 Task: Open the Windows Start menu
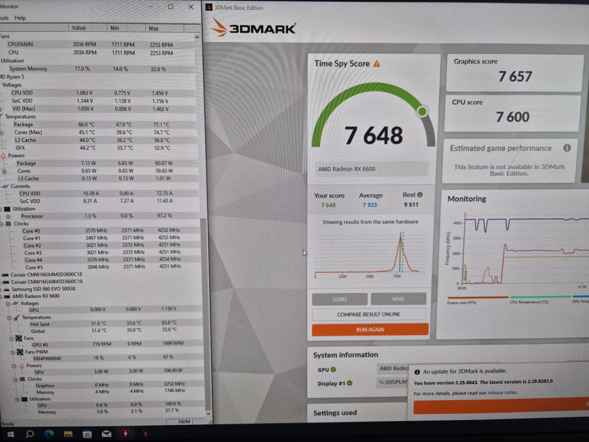click(x=10, y=434)
